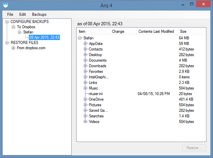Open the File menu
Viewport: 213px width, 158px height.
tap(10, 15)
